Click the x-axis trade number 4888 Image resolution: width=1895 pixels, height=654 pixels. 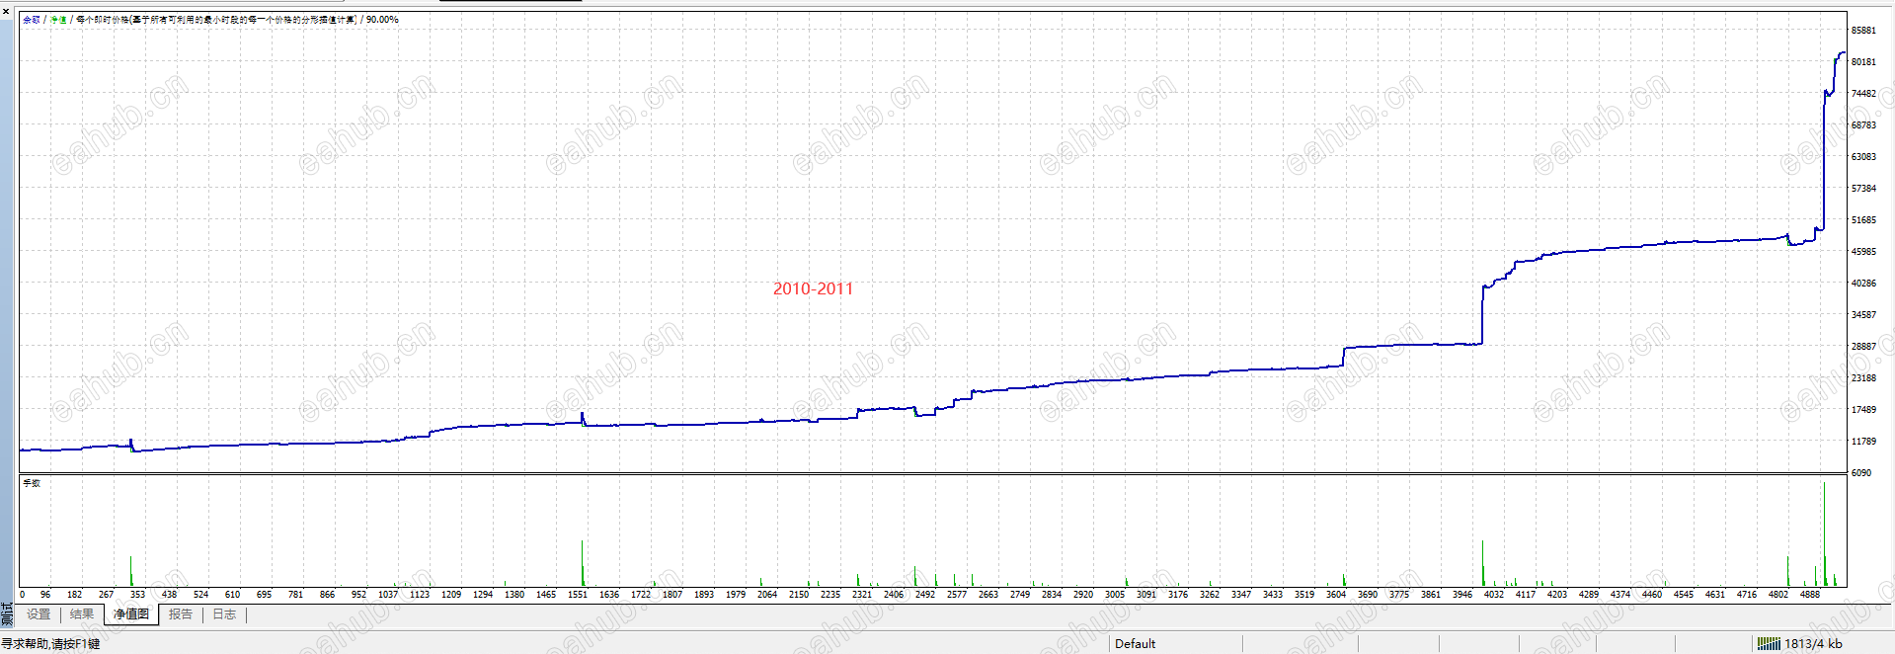[1810, 595]
